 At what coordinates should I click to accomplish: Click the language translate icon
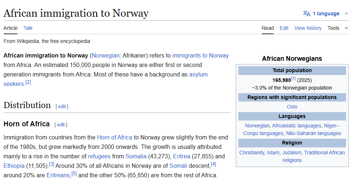(306, 13)
